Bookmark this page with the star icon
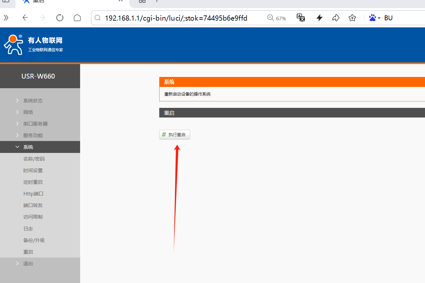 pos(352,18)
